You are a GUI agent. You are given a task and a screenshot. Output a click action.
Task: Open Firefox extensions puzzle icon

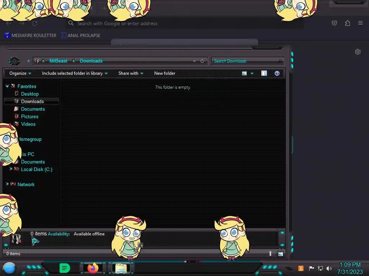coord(347,23)
